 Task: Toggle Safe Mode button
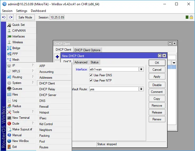tap(25, 17)
